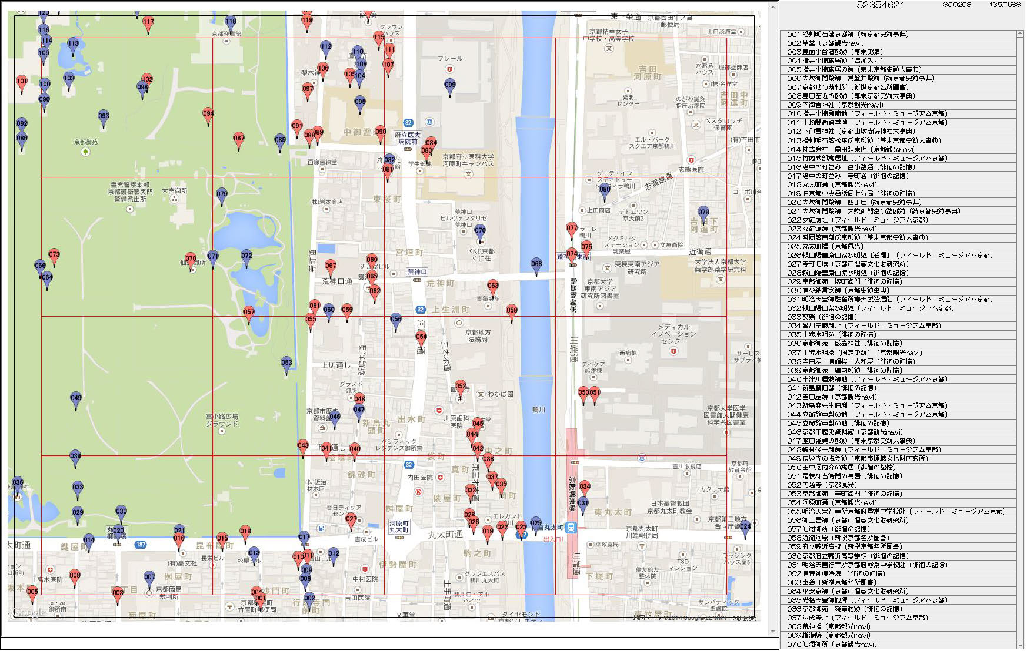Click red map marker 008
Image resolution: width=1027 pixels, height=651 pixels.
(x=75, y=578)
